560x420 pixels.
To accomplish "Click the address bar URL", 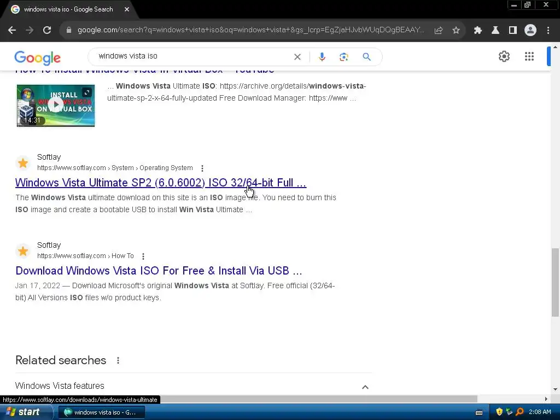I will (250, 30).
